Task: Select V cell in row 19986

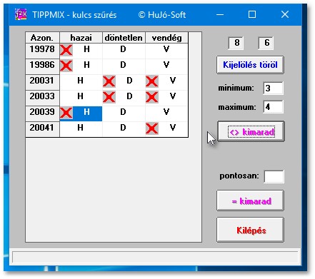Action: pyautogui.click(x=166, y=66)
